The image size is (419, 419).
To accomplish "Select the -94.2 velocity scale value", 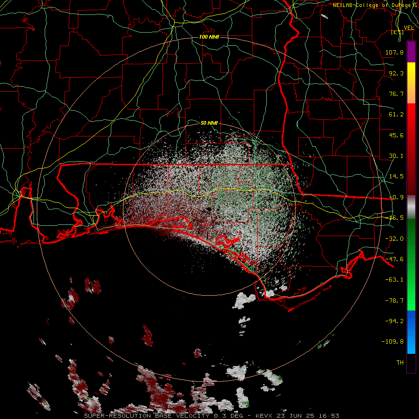I will tap(394, 321).
